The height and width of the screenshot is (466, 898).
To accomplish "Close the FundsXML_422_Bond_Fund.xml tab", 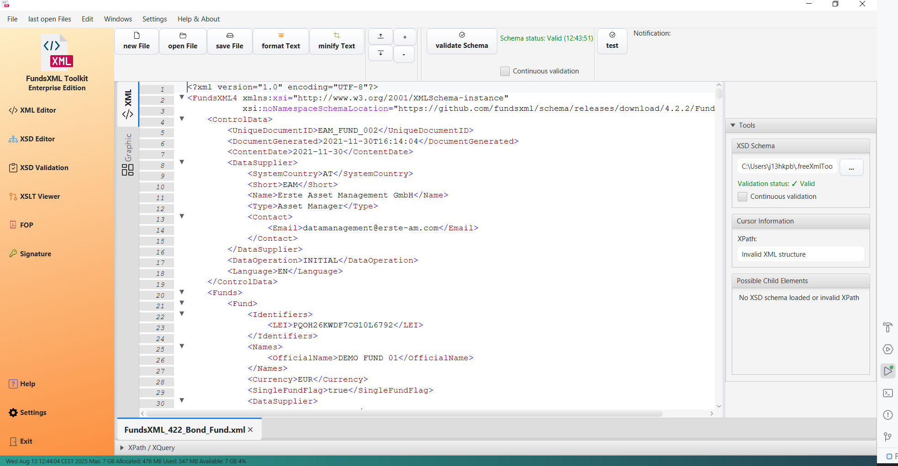I will [250, 430].
